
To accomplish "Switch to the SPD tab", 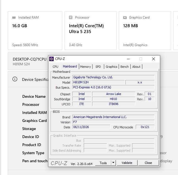I will (98, 67).
